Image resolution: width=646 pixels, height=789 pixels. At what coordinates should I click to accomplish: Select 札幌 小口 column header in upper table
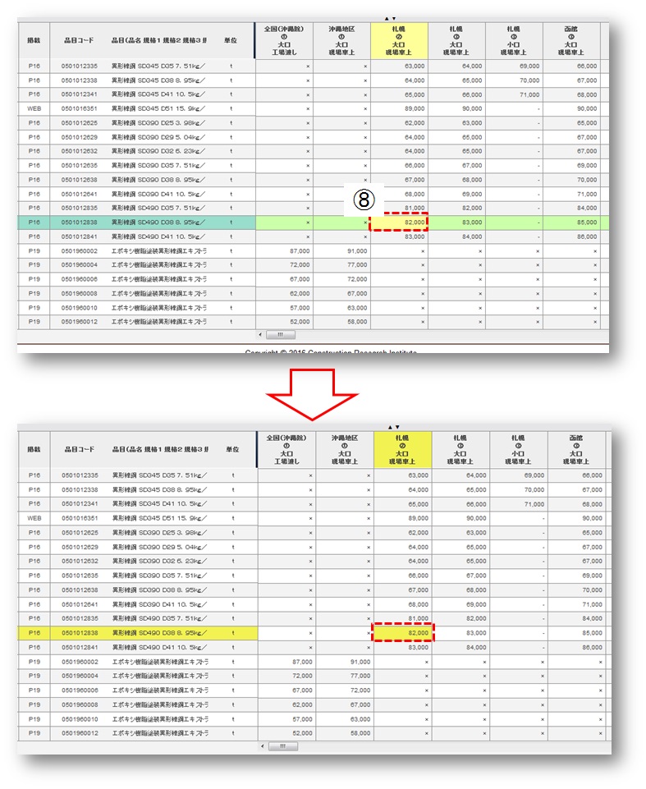[514, 40]
